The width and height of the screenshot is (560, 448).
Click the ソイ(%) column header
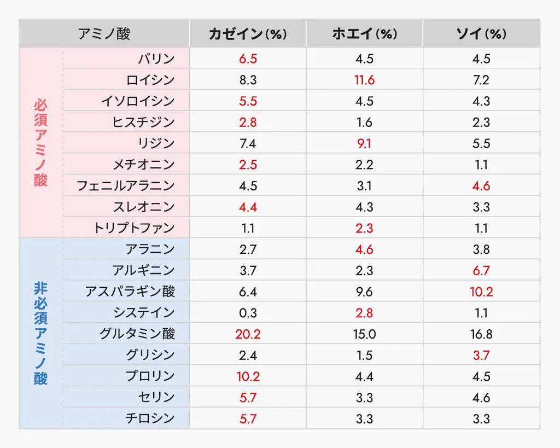(481, 33)
